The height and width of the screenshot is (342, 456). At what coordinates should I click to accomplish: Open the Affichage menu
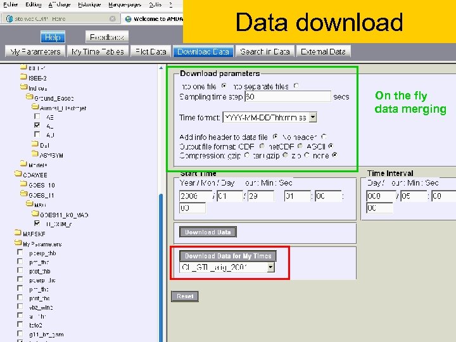(x=60, y=4)
